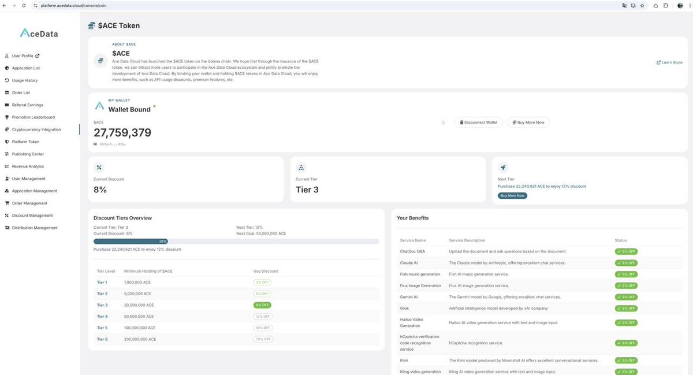Click the User Management icon

(7, 179)
